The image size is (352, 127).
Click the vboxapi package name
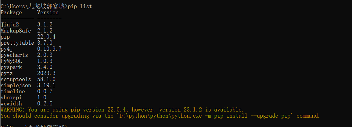click(x=11, y=98)
